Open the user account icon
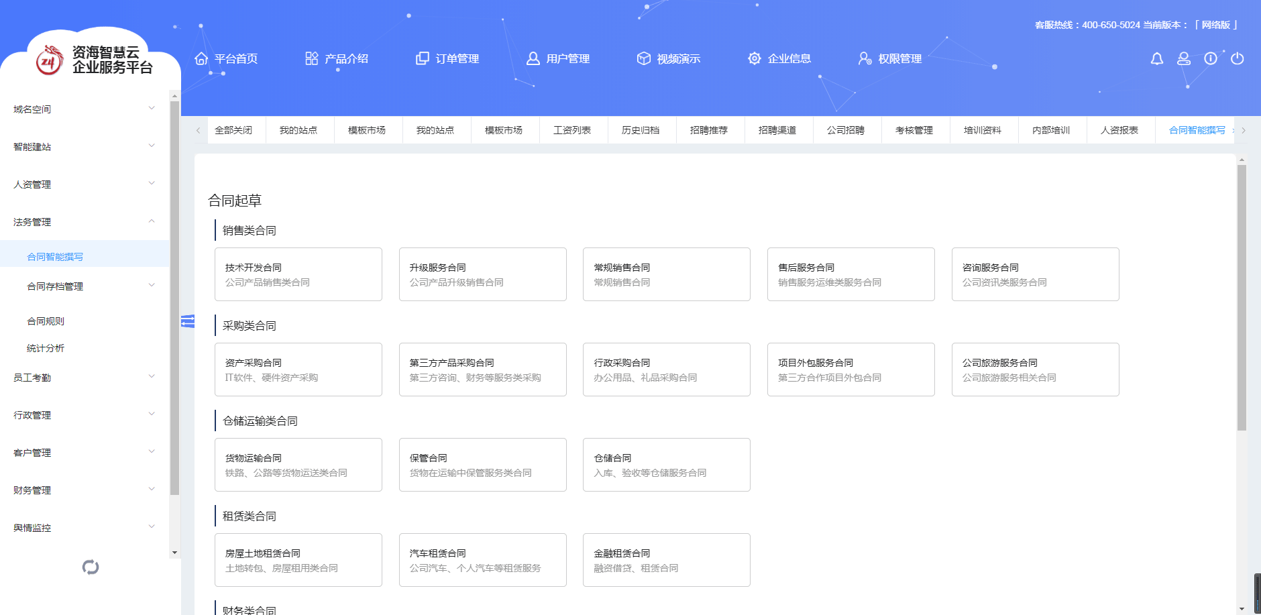 click(x=1184, y=59)
